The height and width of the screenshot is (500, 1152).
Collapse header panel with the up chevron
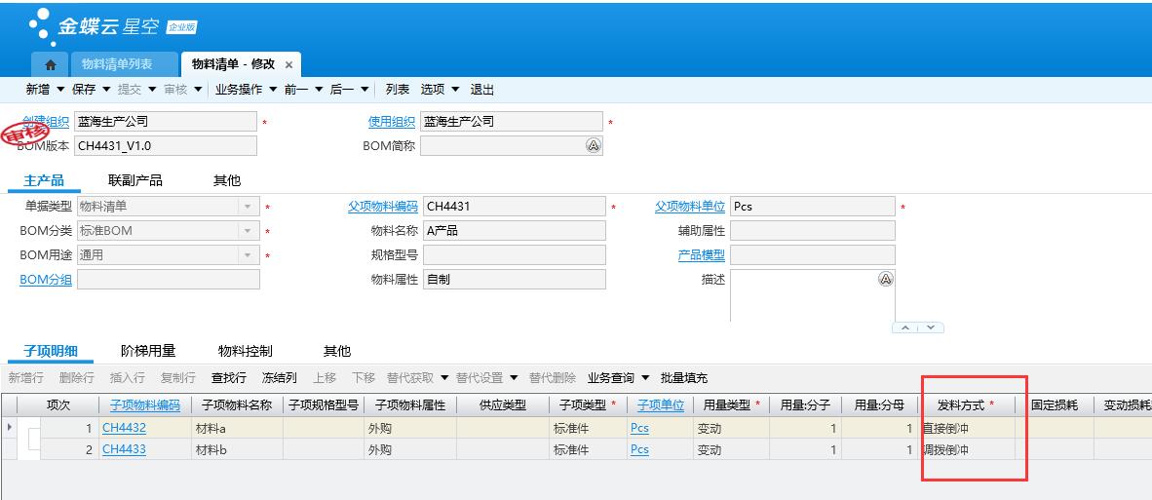(x=905, y=327)
